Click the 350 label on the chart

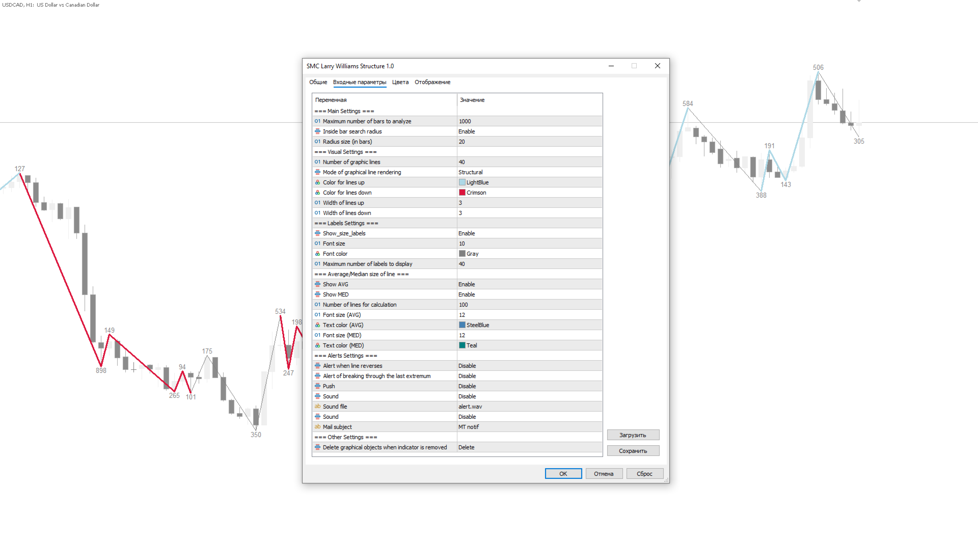[256, 435]
